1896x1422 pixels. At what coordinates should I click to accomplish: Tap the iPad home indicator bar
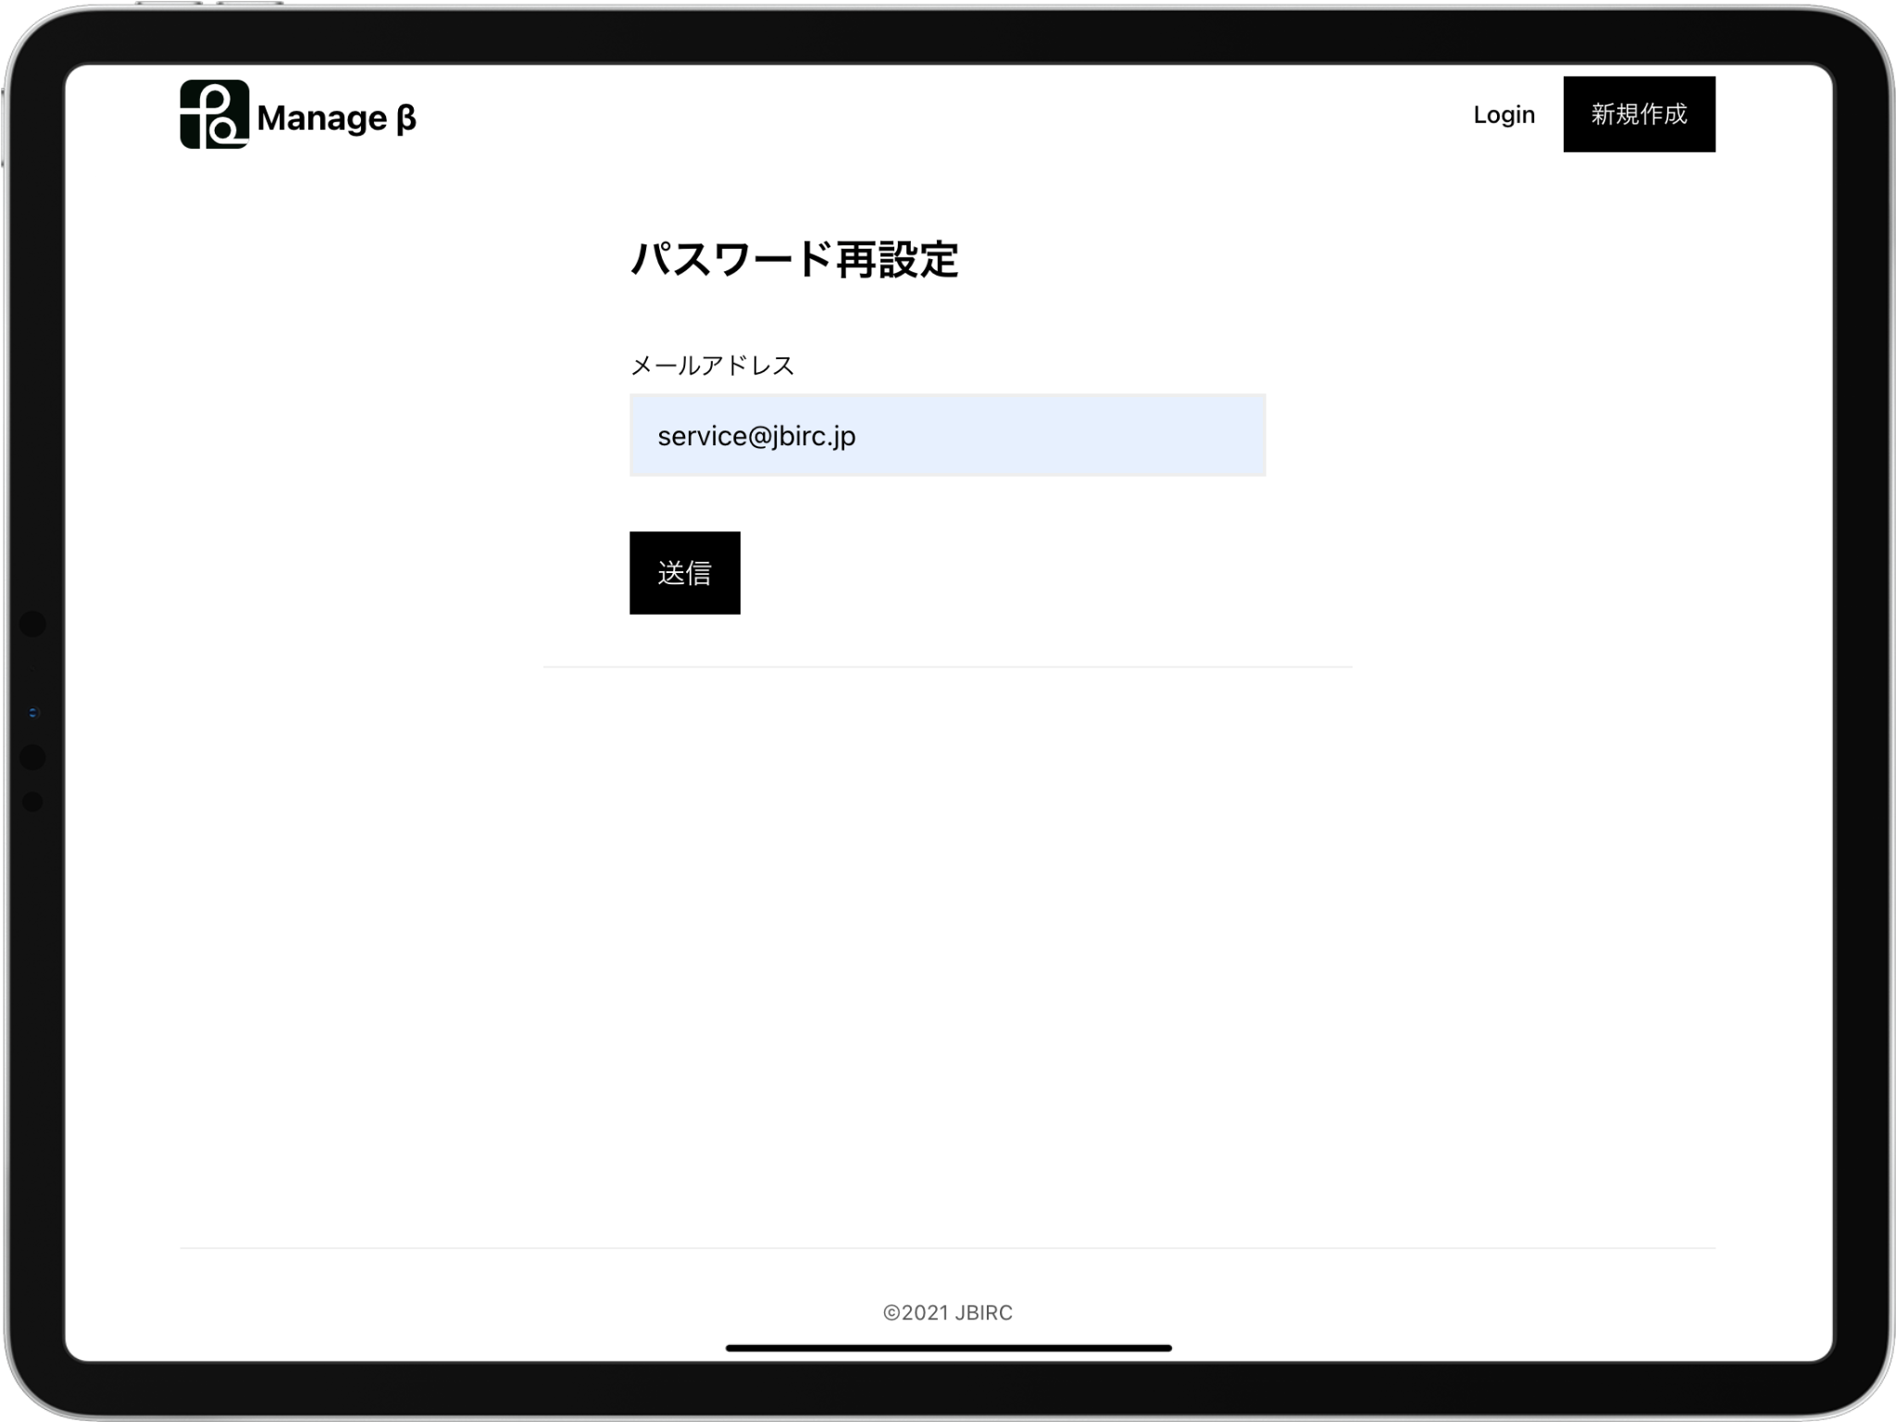(x=948, y=1348)
